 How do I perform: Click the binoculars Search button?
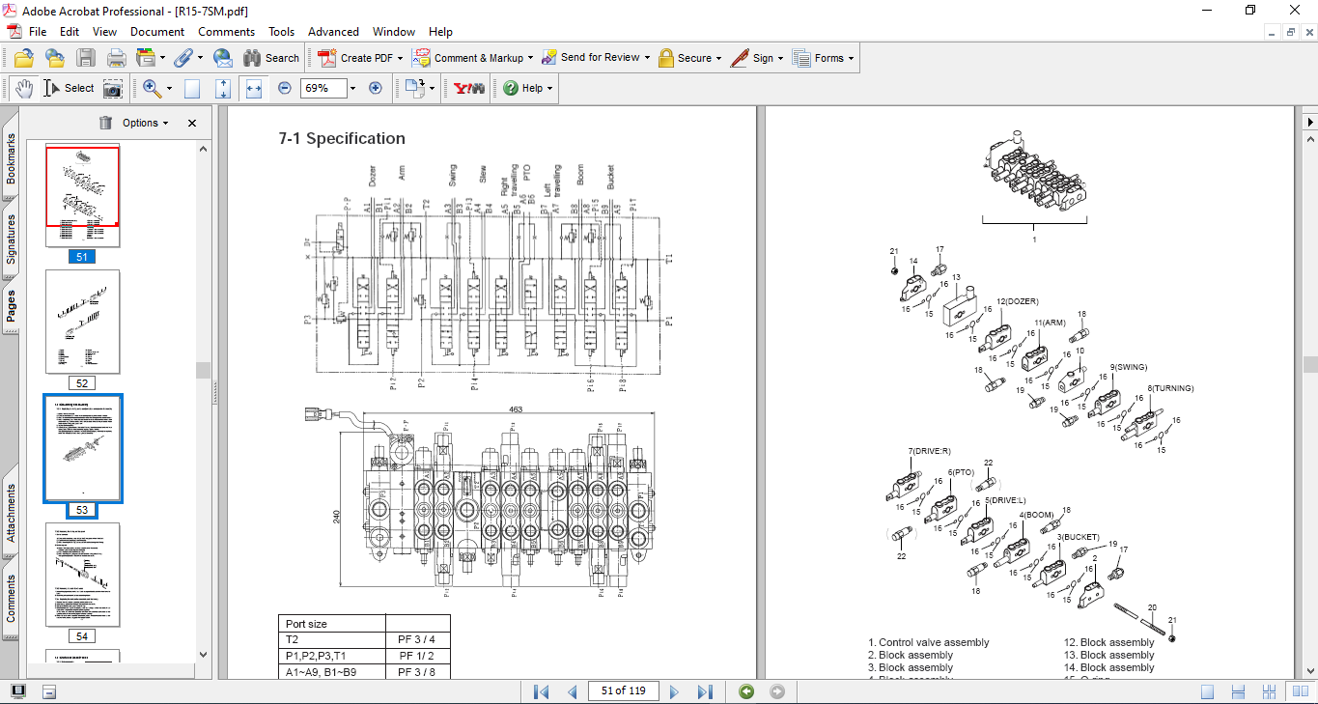[271, 58]
